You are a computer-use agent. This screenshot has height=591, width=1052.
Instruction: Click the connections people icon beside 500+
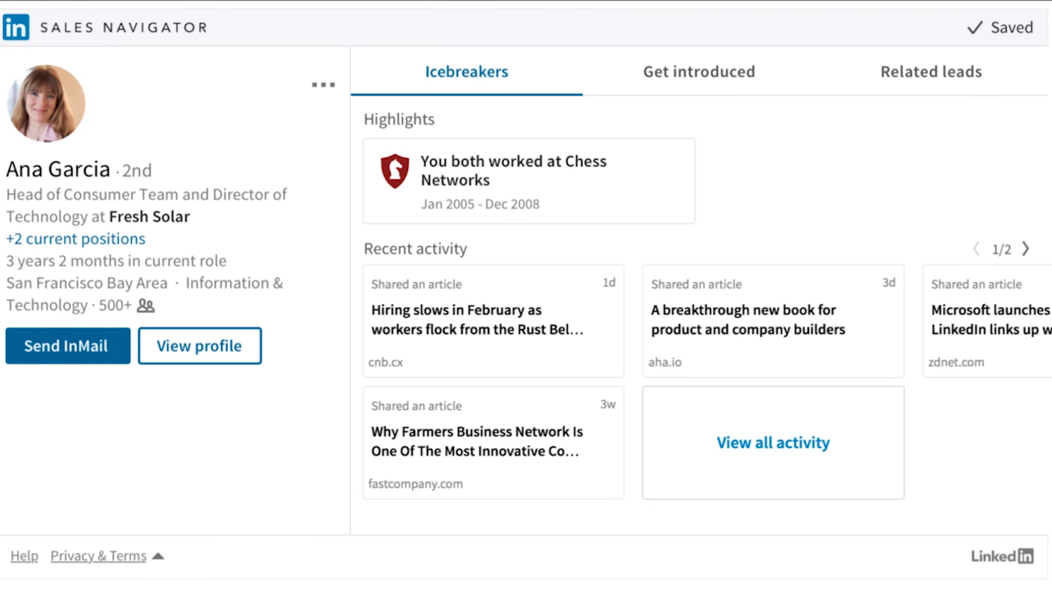click(x=145, y=305)
